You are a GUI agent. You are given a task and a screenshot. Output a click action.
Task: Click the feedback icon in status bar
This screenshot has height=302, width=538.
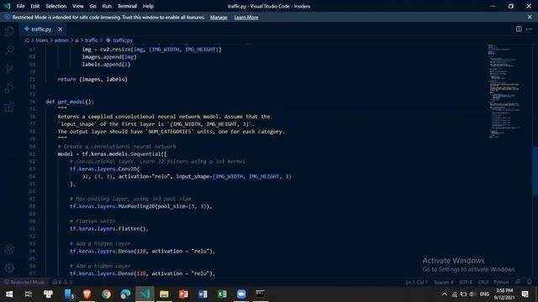[x=518, y=282]
